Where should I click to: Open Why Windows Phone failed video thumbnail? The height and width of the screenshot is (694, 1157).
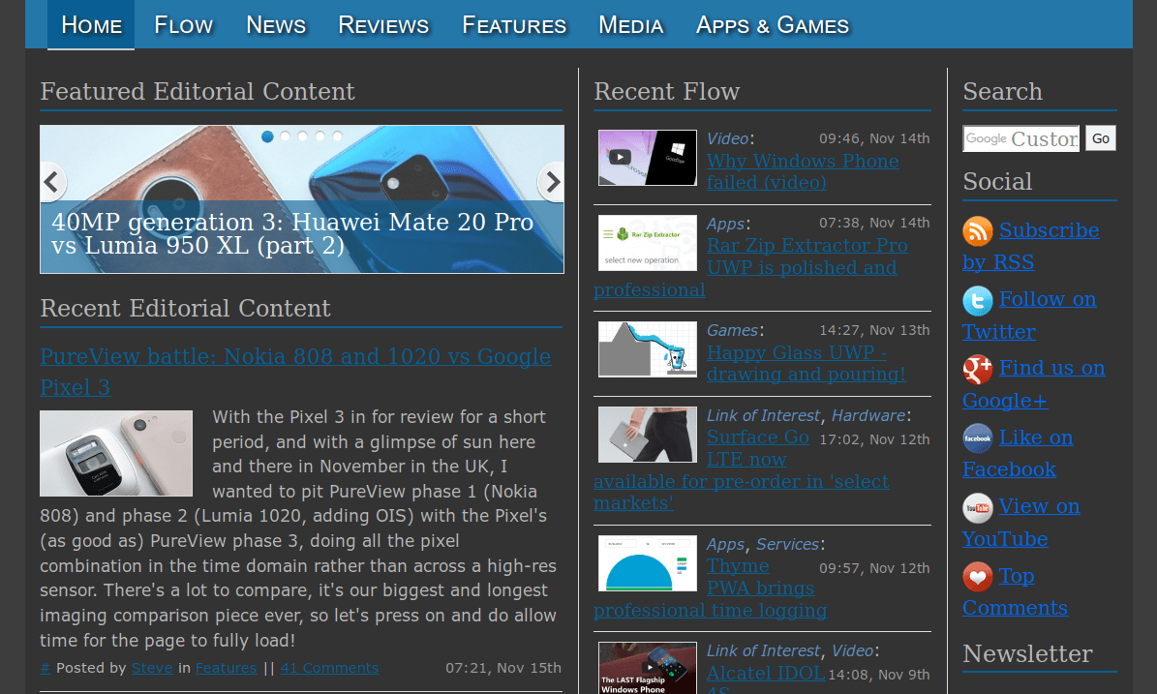[x=648, y=158]
